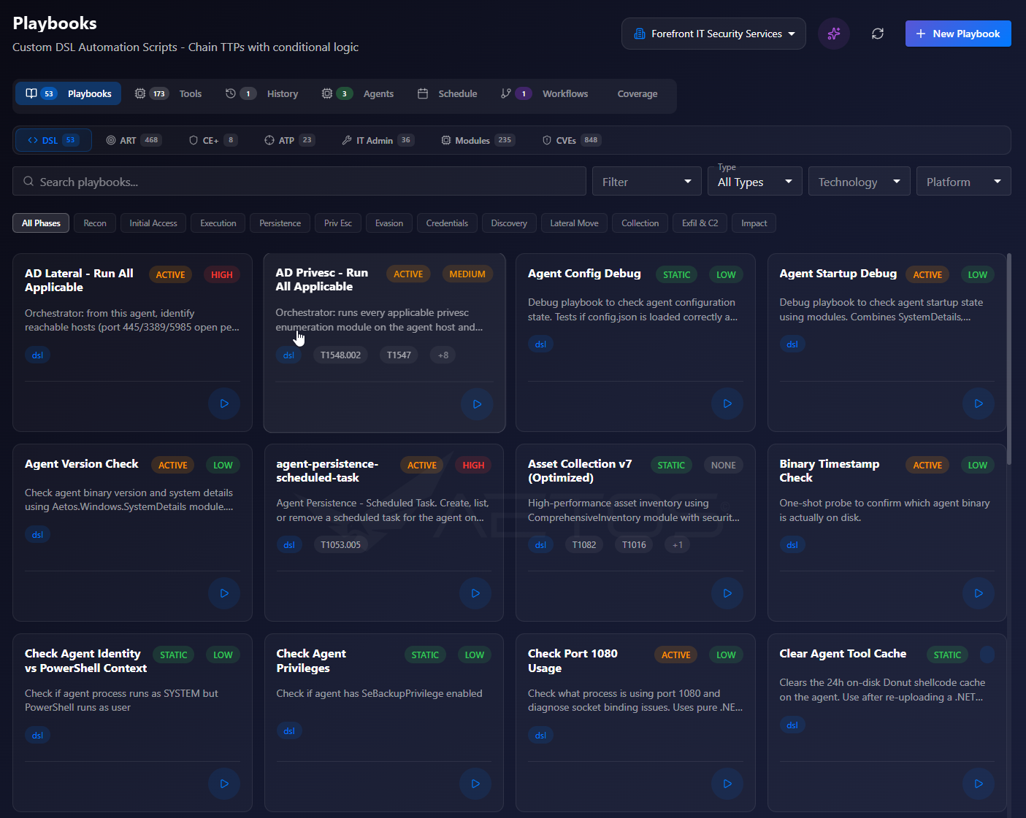Click the T1548.002 technique tag
This screenshot has width=1026, height=818.
(x=340, y=355)
